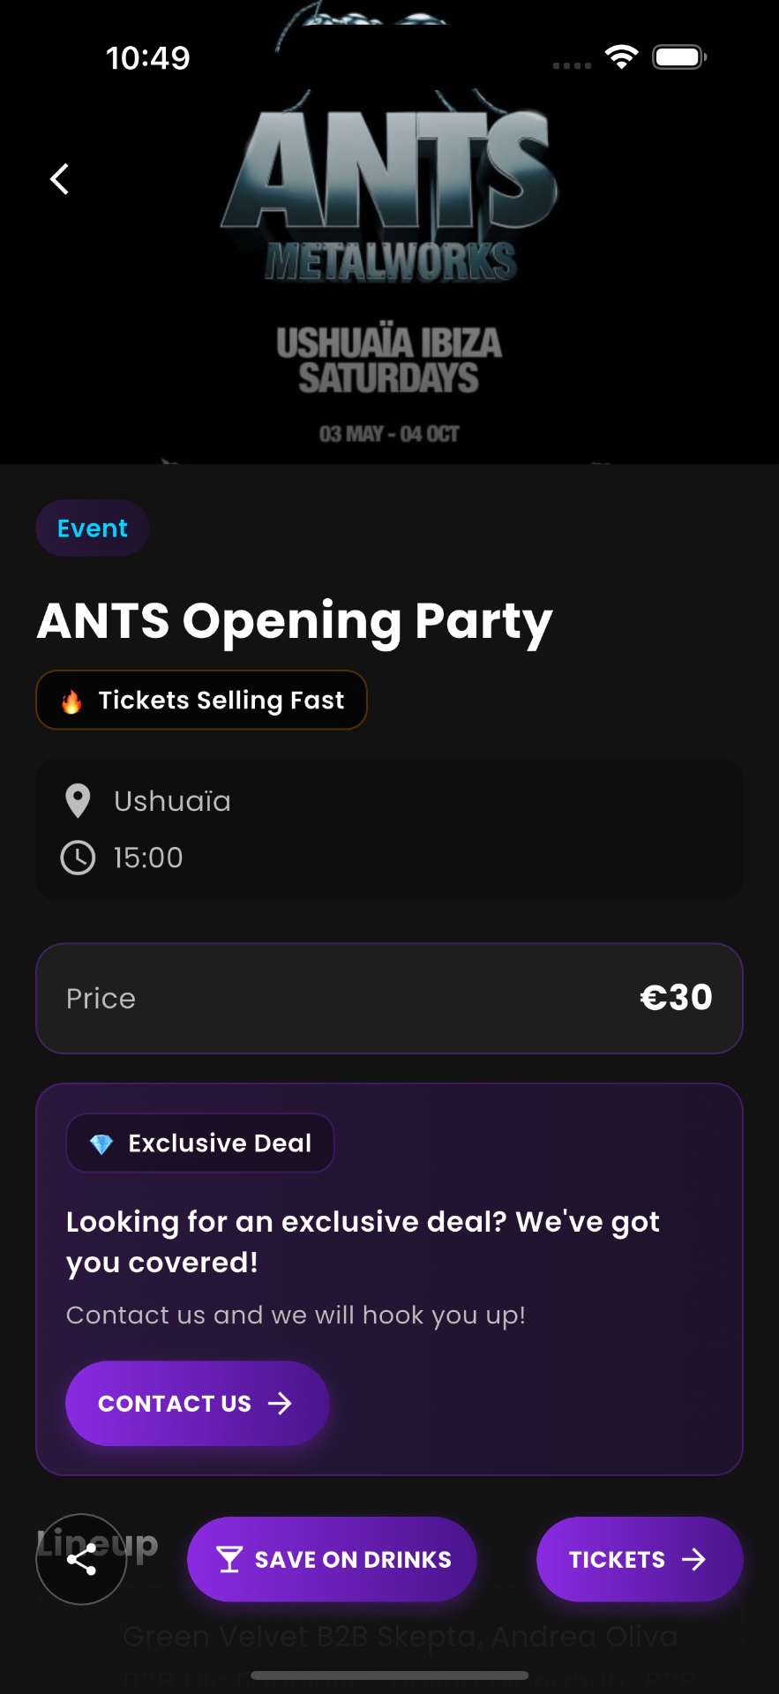Tap the back arrow icon
The height and width of the screenshot is (1694, 779).
tap(59, 179)
